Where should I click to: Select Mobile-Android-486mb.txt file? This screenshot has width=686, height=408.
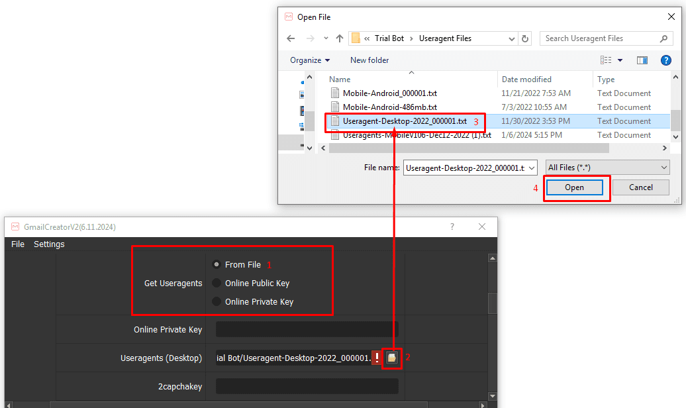[390, 107]
